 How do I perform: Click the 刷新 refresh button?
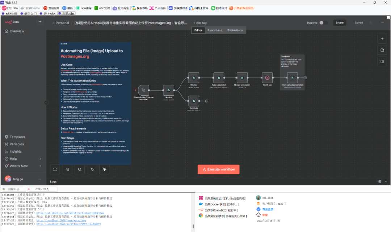[68, 8]
